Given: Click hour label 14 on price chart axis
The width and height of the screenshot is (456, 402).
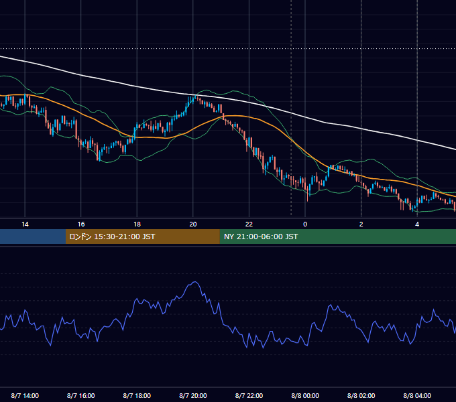Looking at the screenshot, I should tap(25, 224).
